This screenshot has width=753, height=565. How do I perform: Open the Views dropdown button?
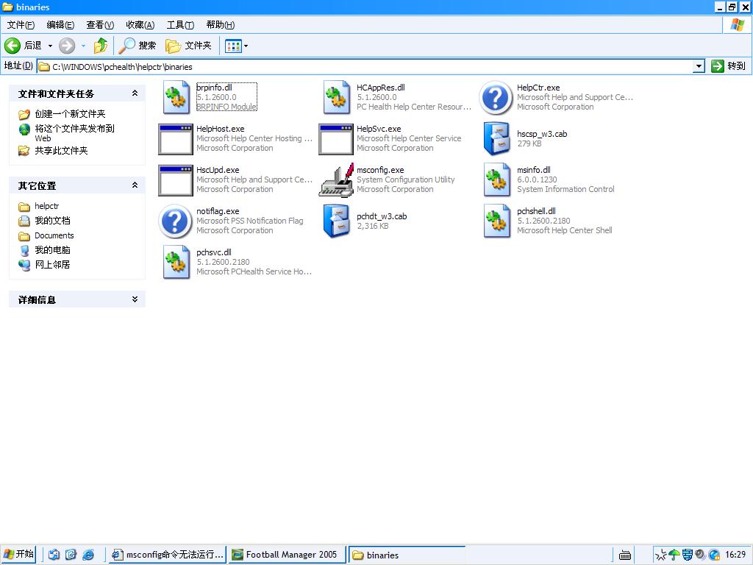click(x=236, y=46)
